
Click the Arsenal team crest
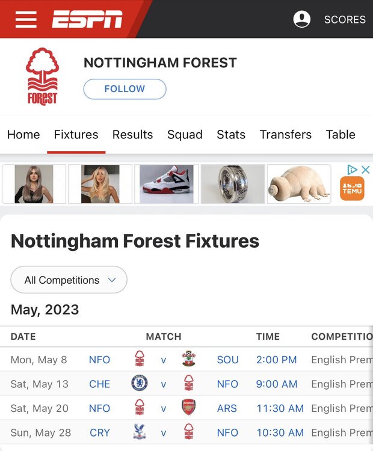189,408
